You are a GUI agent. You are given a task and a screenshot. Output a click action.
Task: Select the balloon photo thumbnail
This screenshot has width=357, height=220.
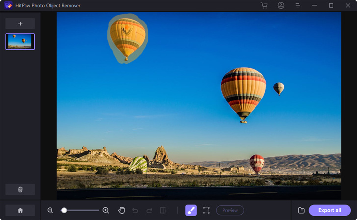pyautogui.click(x=20, y=42)
